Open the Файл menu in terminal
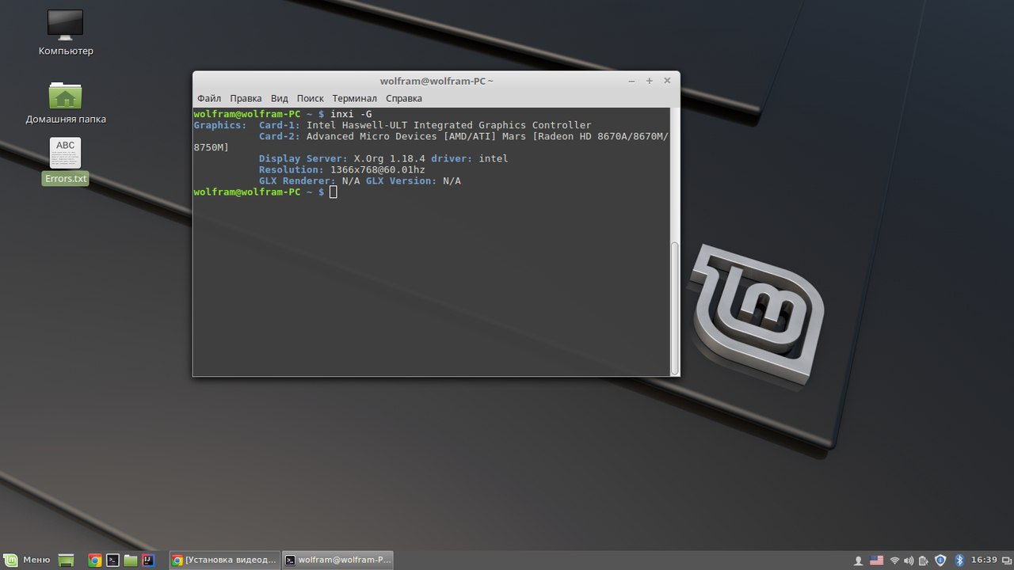The image size is (1014, 570). click(x=209, y=98)
